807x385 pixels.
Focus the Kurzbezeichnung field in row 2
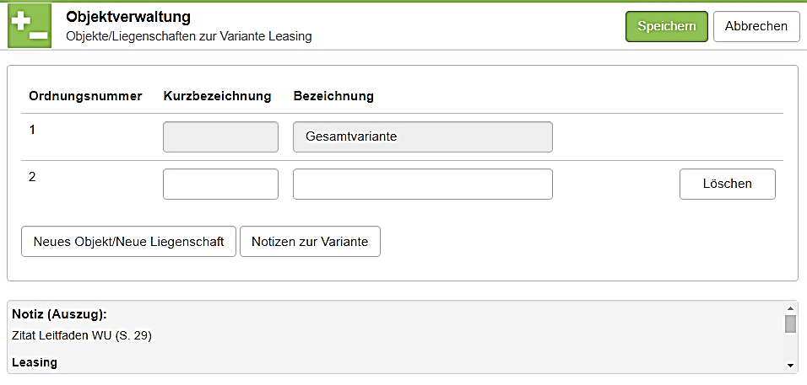tap(220, 184)
